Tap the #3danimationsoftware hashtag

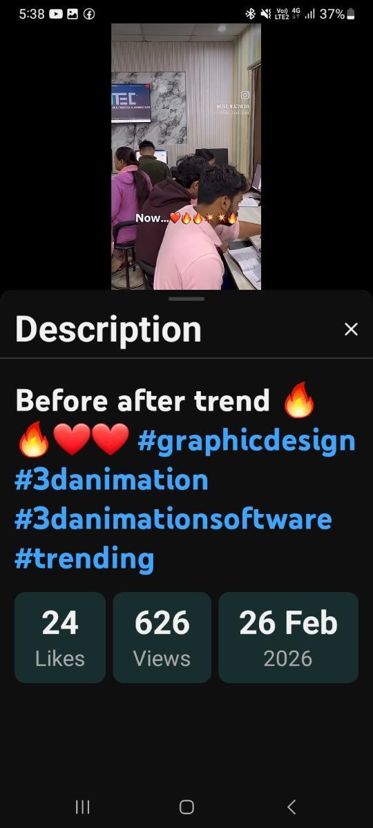point(173,519)
